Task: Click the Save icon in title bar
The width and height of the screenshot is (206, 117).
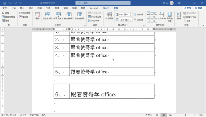Action: tap(5, 3)
